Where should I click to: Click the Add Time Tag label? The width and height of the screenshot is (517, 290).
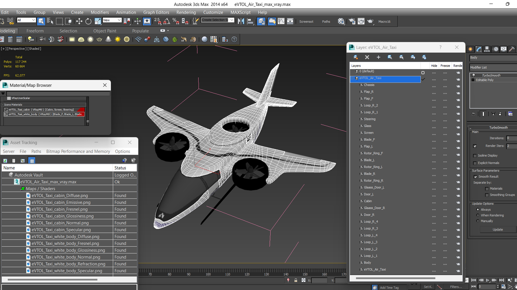389,288
